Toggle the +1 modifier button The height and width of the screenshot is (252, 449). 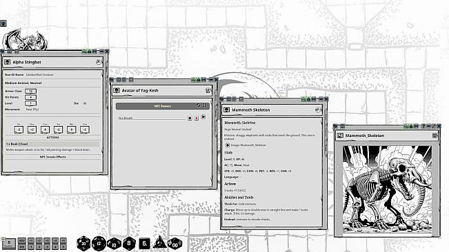31,240
